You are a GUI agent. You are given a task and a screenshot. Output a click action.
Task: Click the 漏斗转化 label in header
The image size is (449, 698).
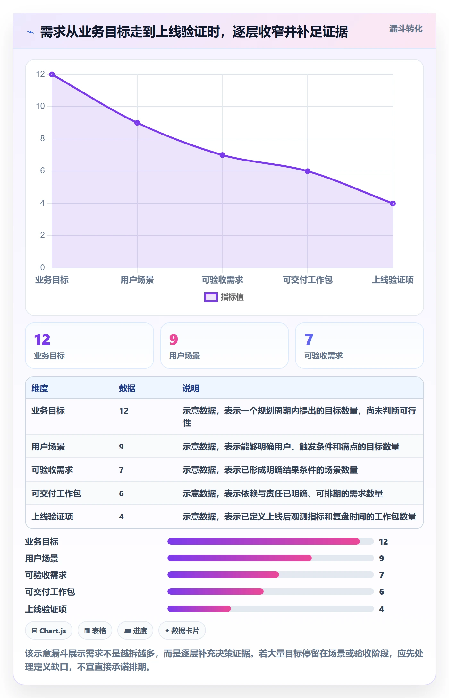pyautogui.click(x=406, y=29)
